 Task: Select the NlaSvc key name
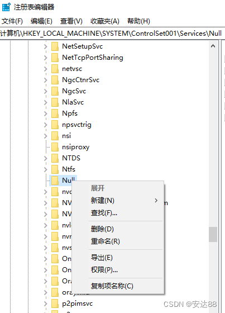point(73,102)
